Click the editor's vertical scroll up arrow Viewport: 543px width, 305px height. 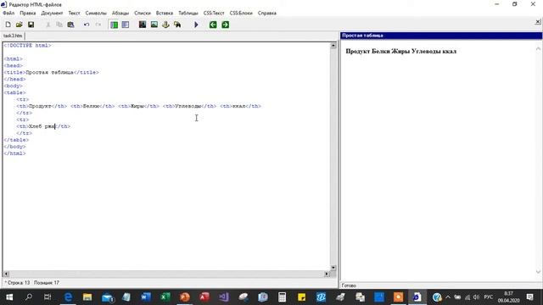click(333, 45)
